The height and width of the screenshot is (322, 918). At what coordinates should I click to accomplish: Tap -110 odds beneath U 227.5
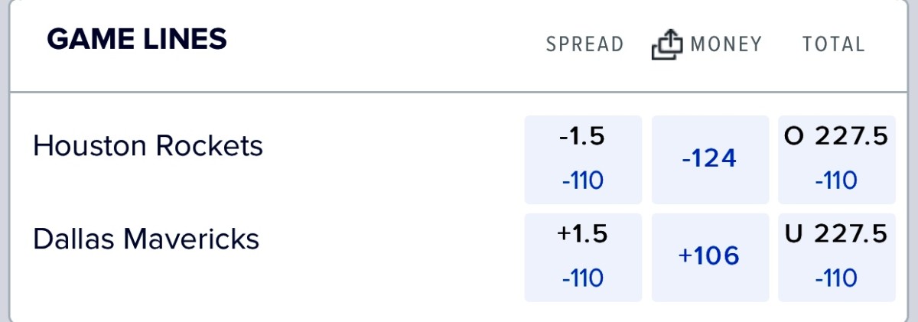pyautogui.click(x=835, y=278)
